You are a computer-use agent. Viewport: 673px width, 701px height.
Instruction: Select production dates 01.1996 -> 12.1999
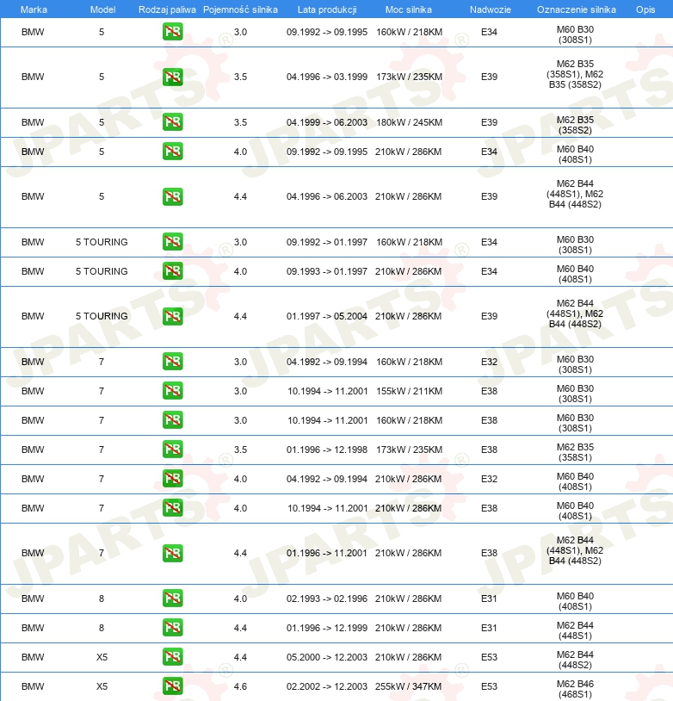[327, 628]
